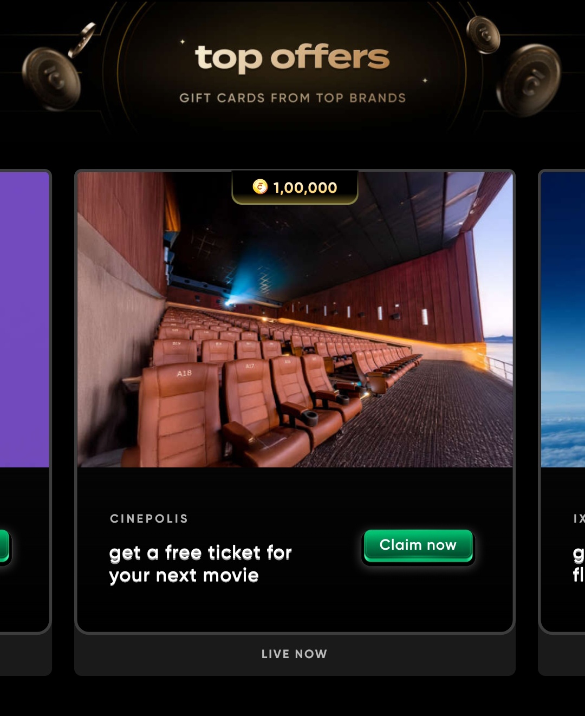
Task: Open the partially visible offer text at right
Action: (x=578, y=564)
